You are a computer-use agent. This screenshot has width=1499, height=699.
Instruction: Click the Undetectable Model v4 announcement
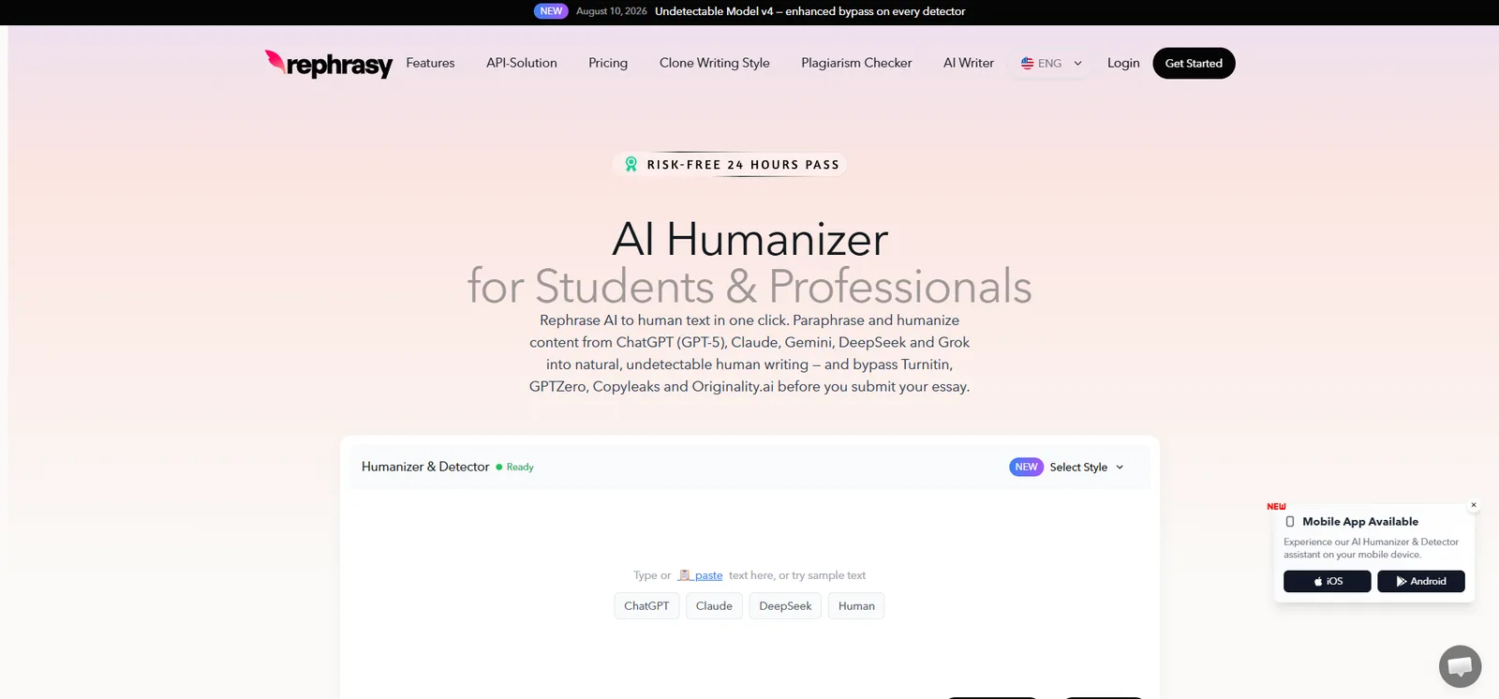(809, 11)
